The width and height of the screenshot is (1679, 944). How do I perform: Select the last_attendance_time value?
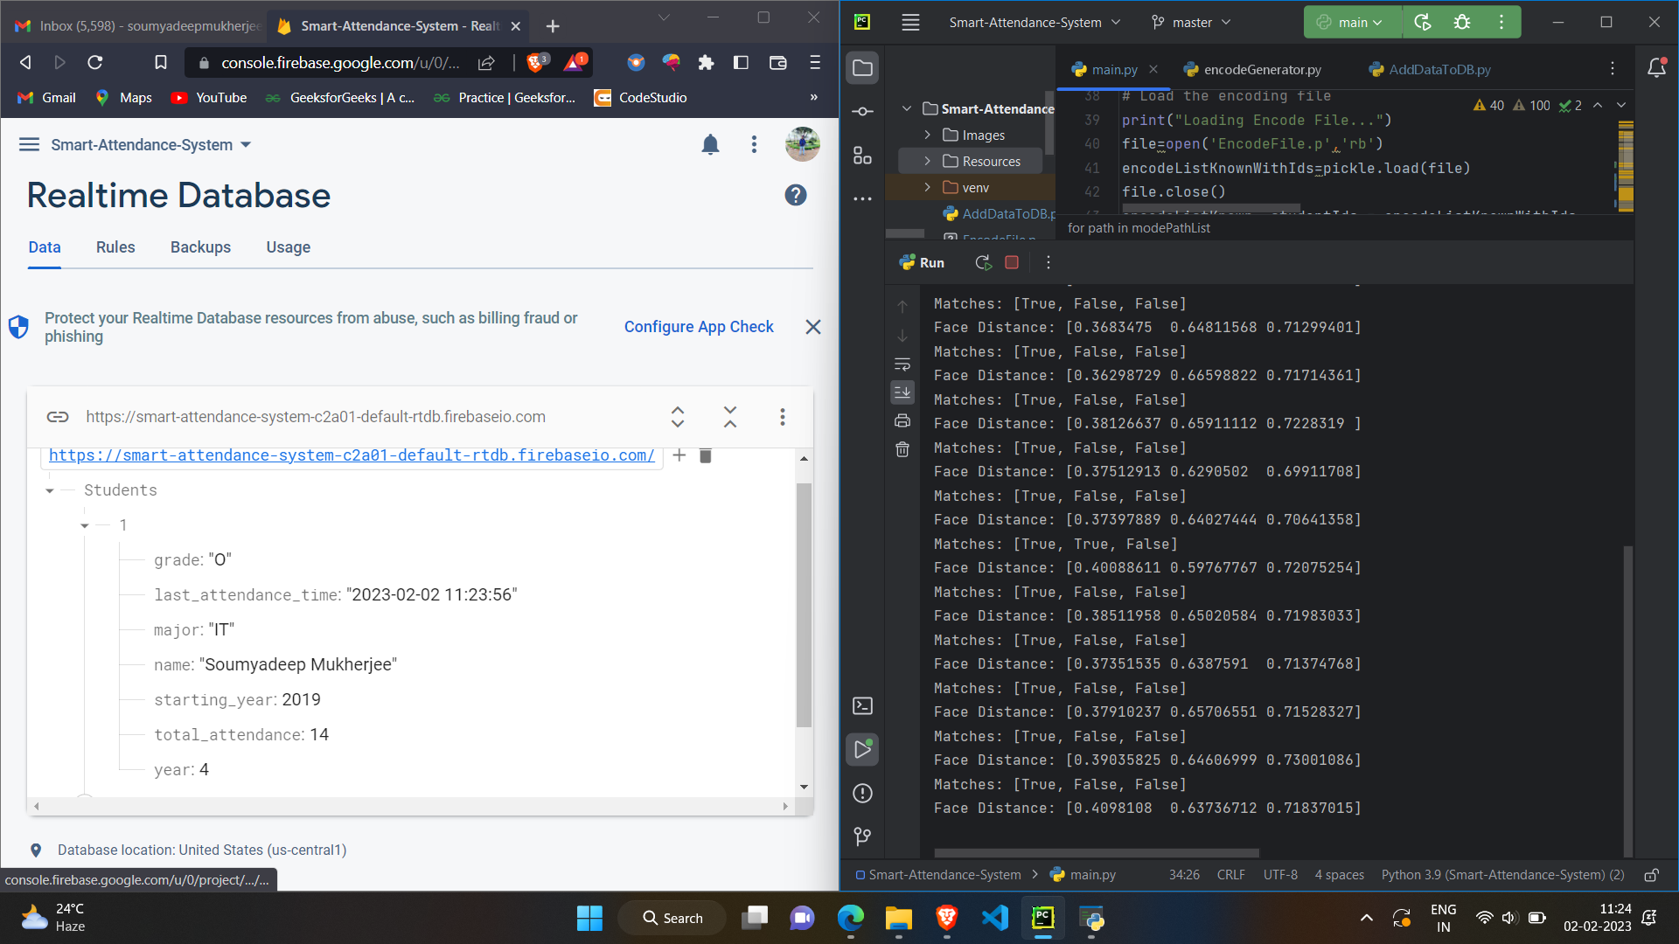[432, 595]
